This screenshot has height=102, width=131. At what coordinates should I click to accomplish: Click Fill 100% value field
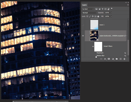[107, 16]
